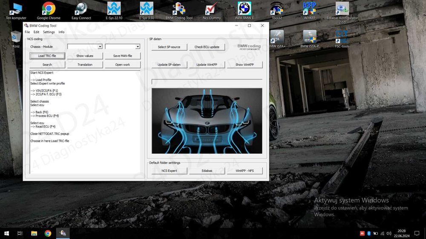The height and width of the screenshot is (239, 426).
Task: Launch the BMW ISTA+ desktop shortcut
Action: point(277,39)
